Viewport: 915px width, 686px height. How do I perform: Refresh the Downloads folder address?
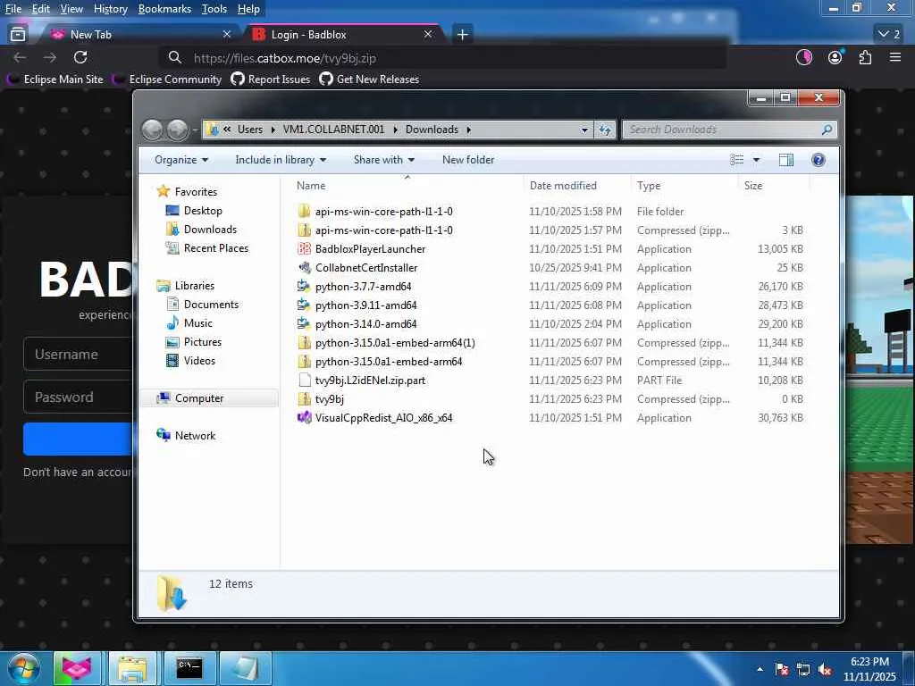point(605,130)
